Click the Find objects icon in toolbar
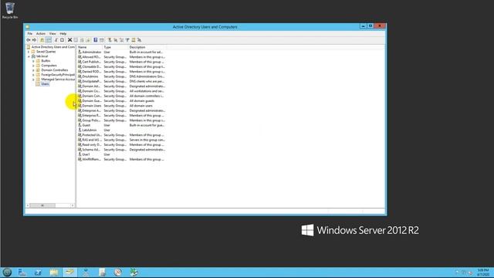494x278 pixels. tap(134, 40)
